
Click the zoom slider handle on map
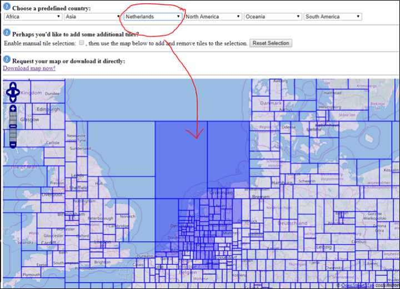click(13, 126)
